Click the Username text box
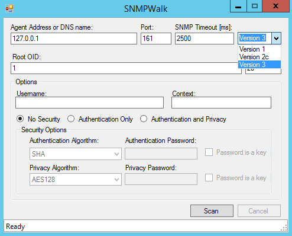Screen dimensions: 292x236 coord(89,103)
